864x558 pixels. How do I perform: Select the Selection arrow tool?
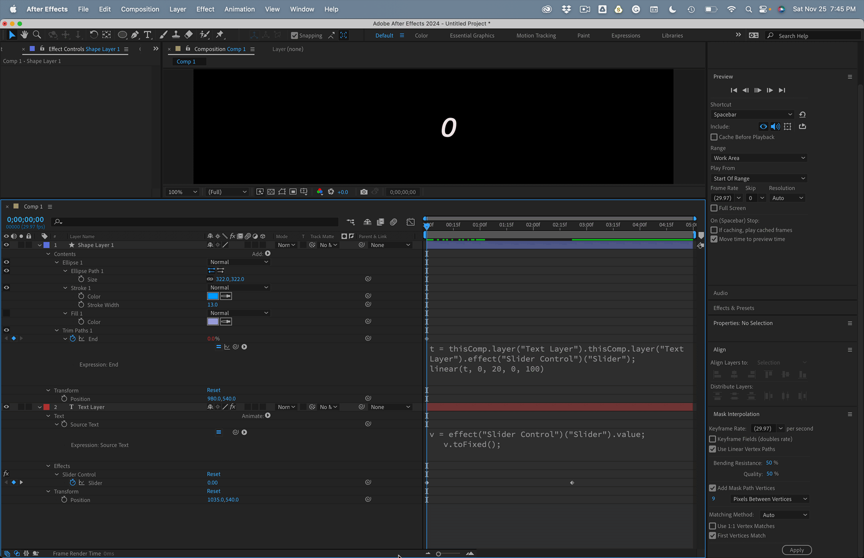(x=12, y=34)
